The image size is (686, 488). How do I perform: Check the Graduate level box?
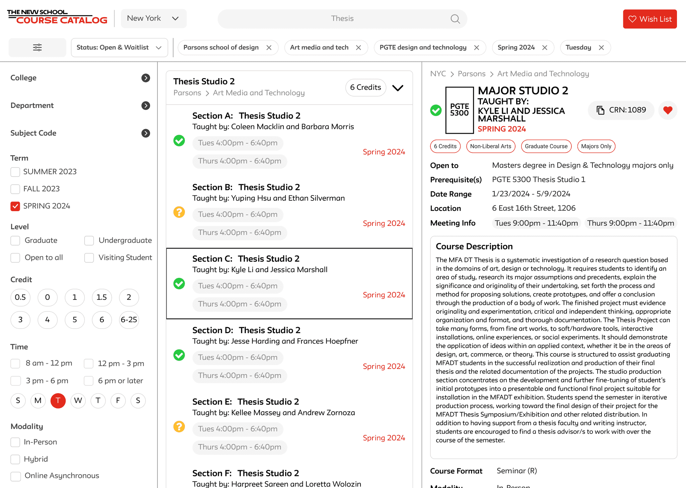tap(15, 241)
